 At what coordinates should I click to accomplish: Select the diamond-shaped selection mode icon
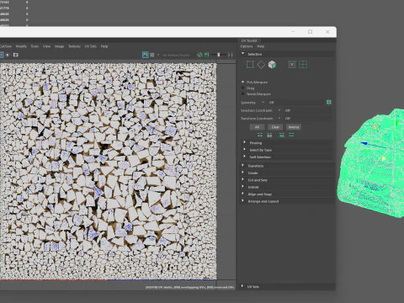[261, 65]
